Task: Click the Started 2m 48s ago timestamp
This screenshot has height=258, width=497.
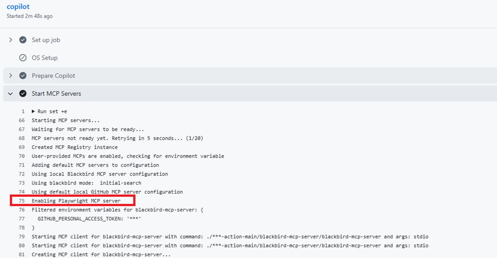Action: tap(30, 16)
